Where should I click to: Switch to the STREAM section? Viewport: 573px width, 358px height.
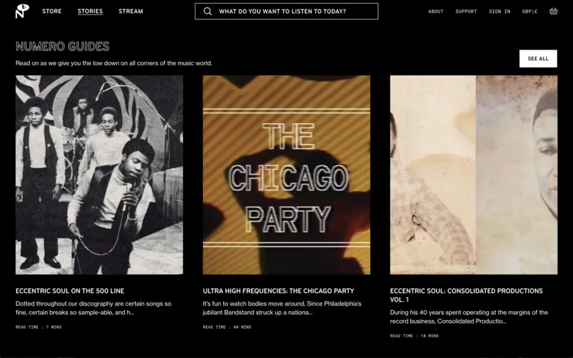tap(131, 11)
